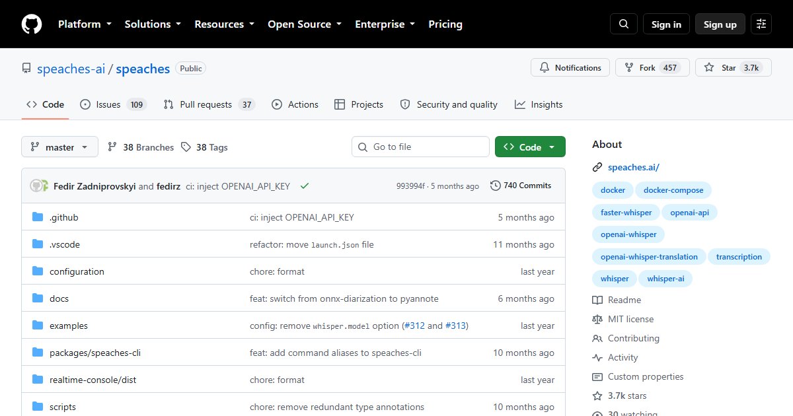793x416 pixels.
Task: Open the Actions tab
Action: (295, 104)
